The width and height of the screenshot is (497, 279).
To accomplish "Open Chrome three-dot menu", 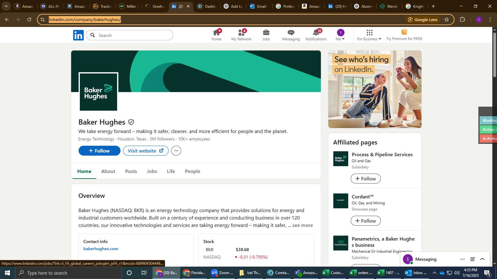I will (x=490, y=20).
